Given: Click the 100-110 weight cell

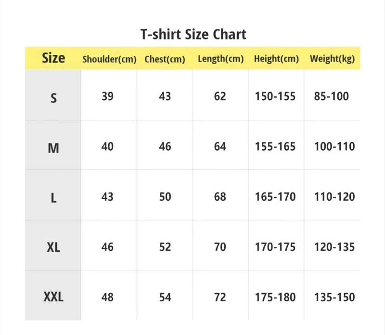Looking at the screenshot, I should pos(334,146).
